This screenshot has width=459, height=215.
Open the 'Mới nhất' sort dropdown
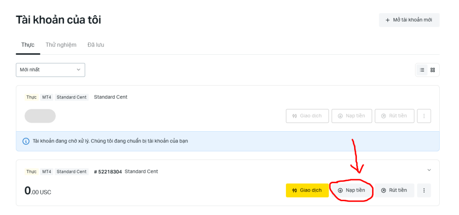tap(50, 70)
